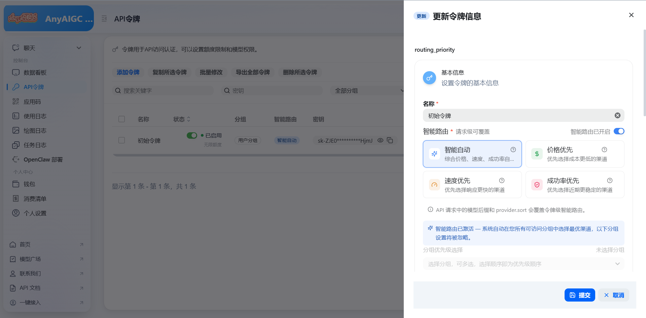The image size is (646, 318).
Task: Click the API 文档 document icon
Action: click(13, 288)
